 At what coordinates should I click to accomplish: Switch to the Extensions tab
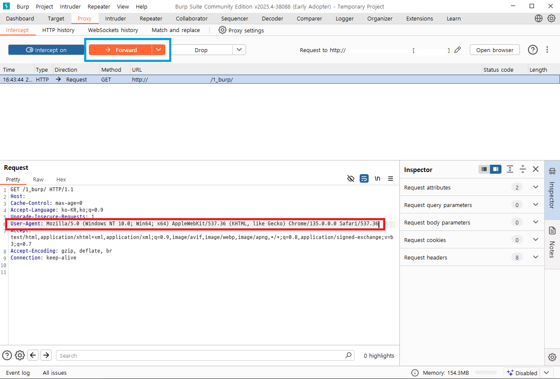(419, 18)
